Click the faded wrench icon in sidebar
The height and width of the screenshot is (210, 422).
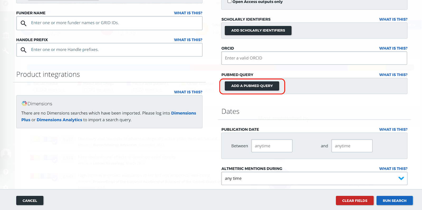(6, 51)
